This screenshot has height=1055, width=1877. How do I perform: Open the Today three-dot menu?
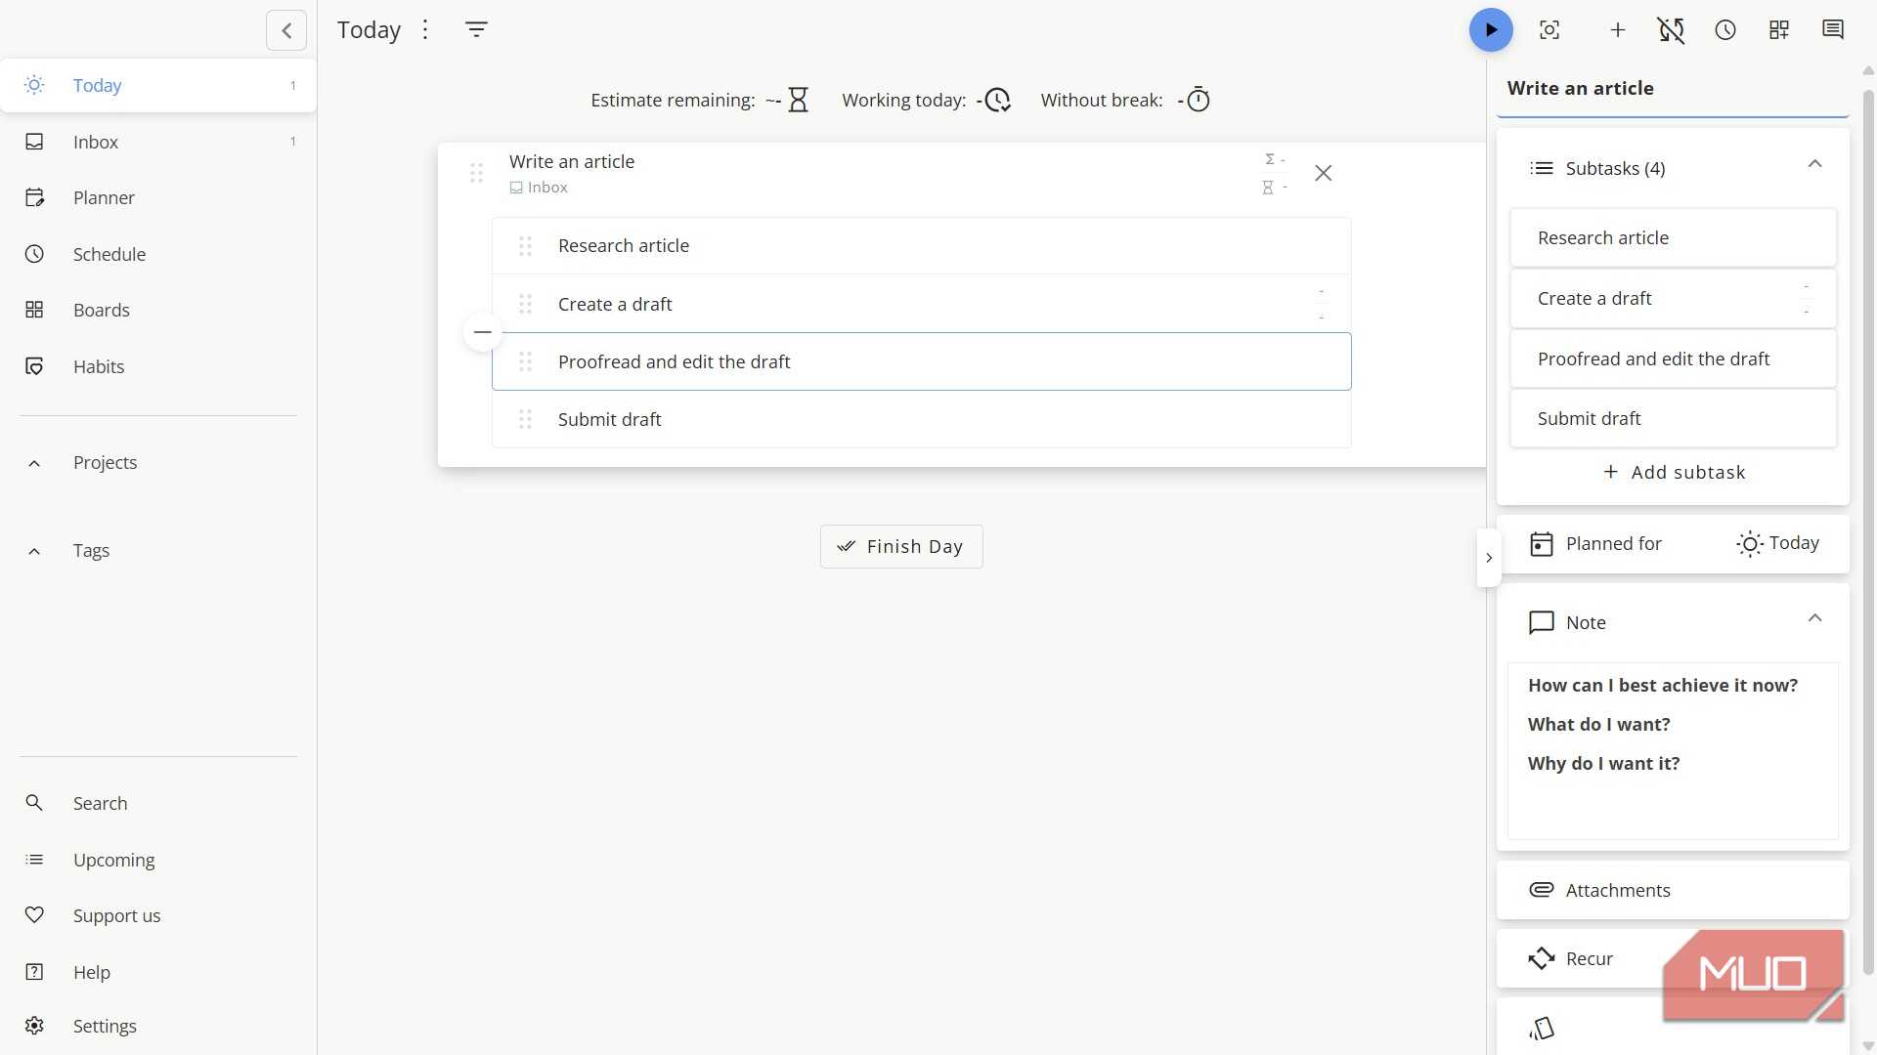click(x=425, y=29)
